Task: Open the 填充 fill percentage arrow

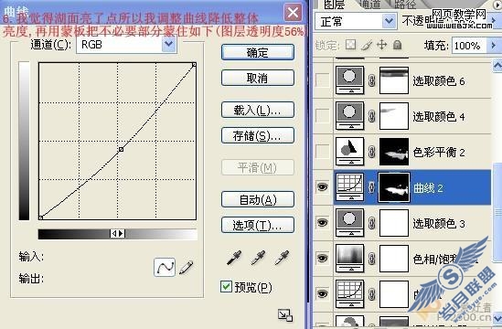Action: point(494,46)
